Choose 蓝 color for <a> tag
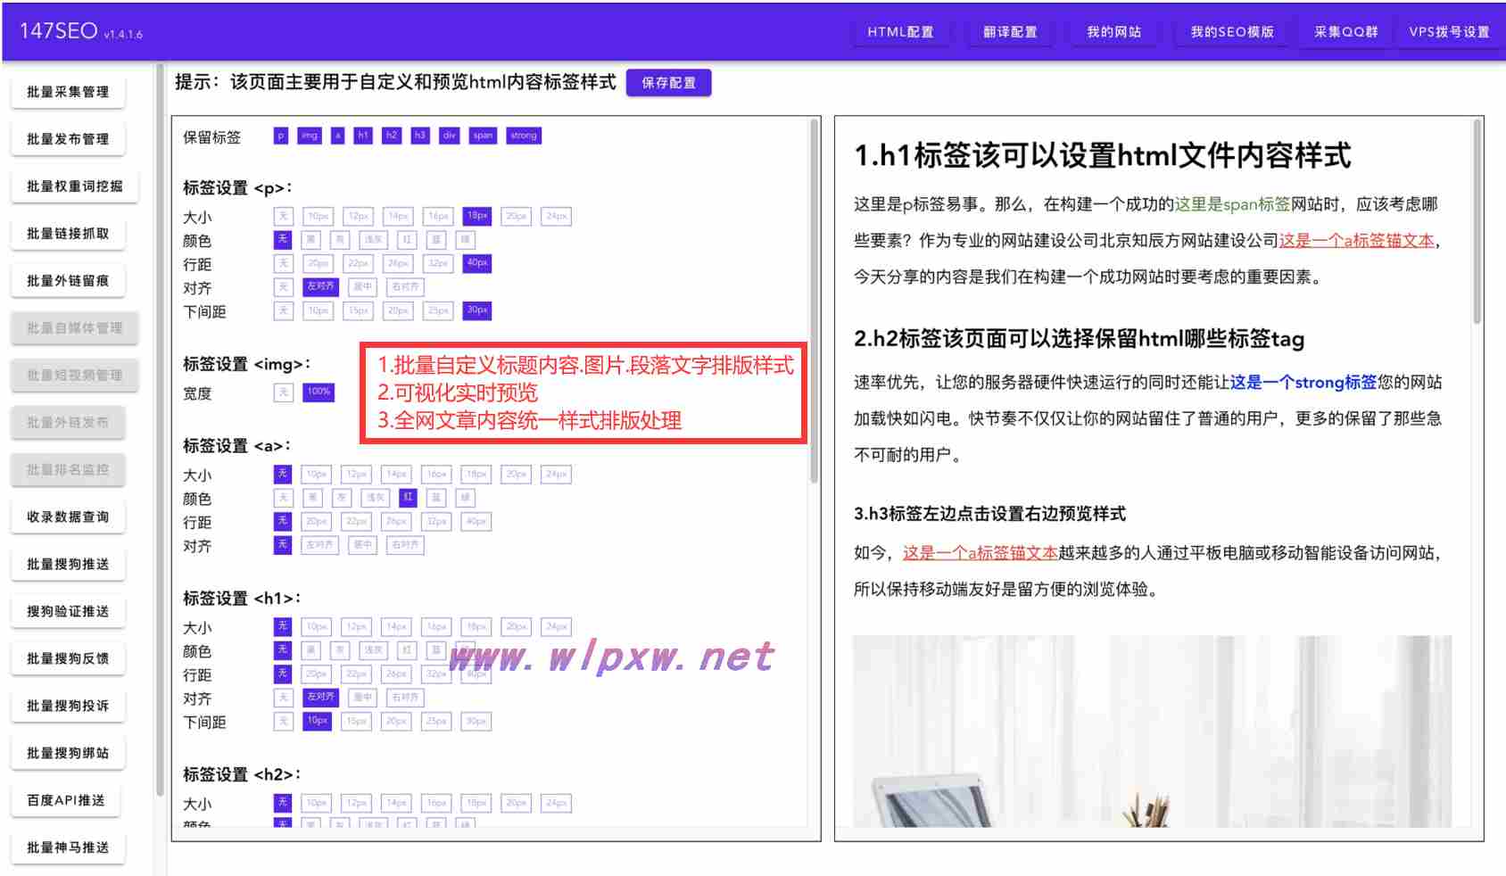Screen dimensions: 1506x876 pos(436,498)
